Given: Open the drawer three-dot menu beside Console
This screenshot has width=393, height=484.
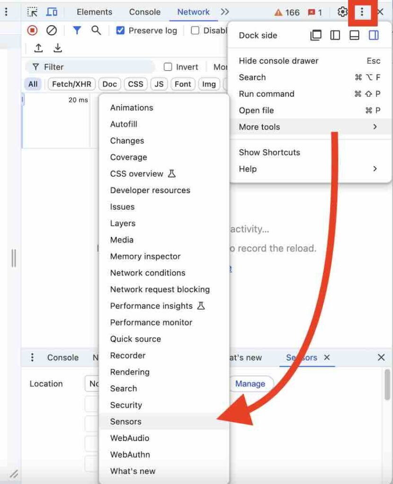Looking at the screenshot, I should coord(32,357).
